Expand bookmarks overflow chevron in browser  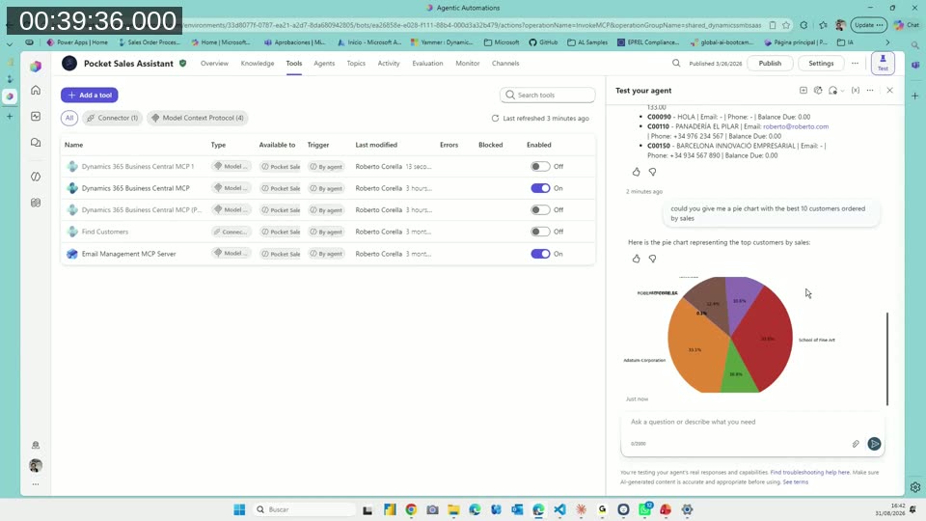coord(887,42)
